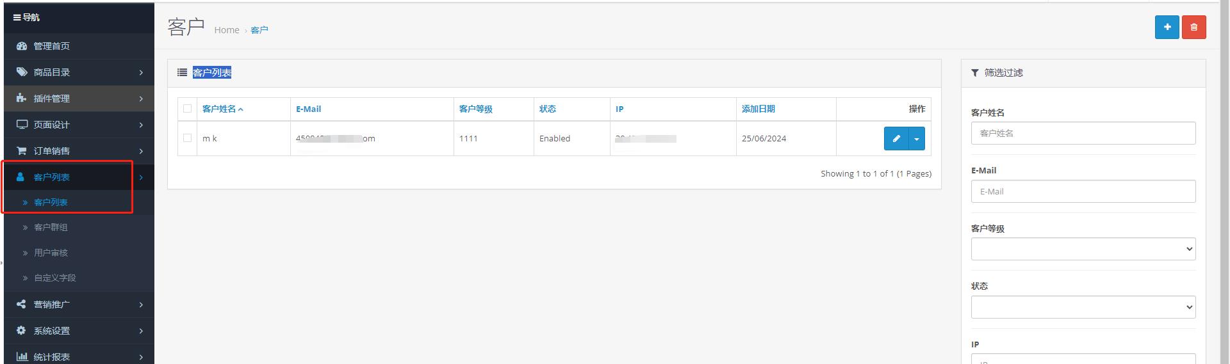Open 用户审核 submenu item
The width and height of the screenshot is (1230, 364).
[51, 253]
